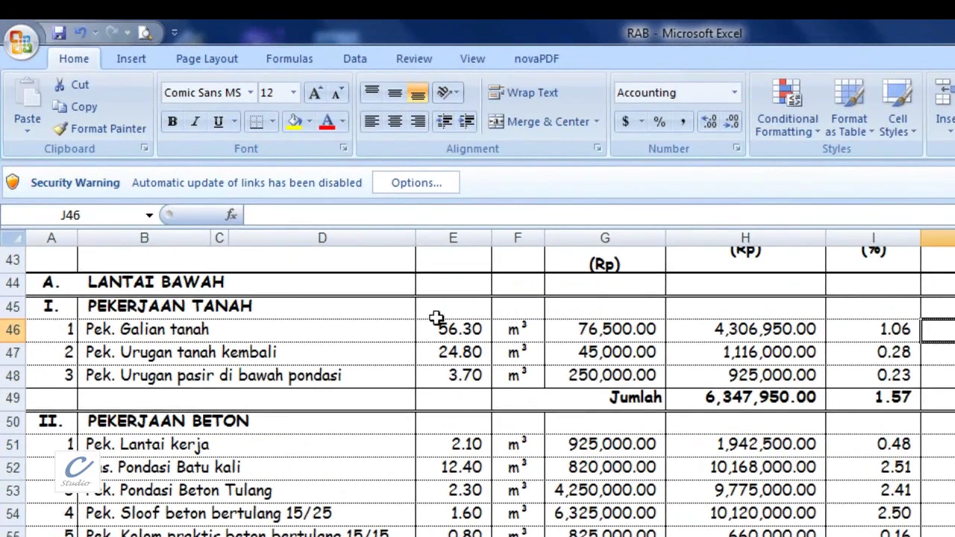Viewport: 955px width, 537px height.
Task: Copy the selected cells
Action: (x=75, y=107)
